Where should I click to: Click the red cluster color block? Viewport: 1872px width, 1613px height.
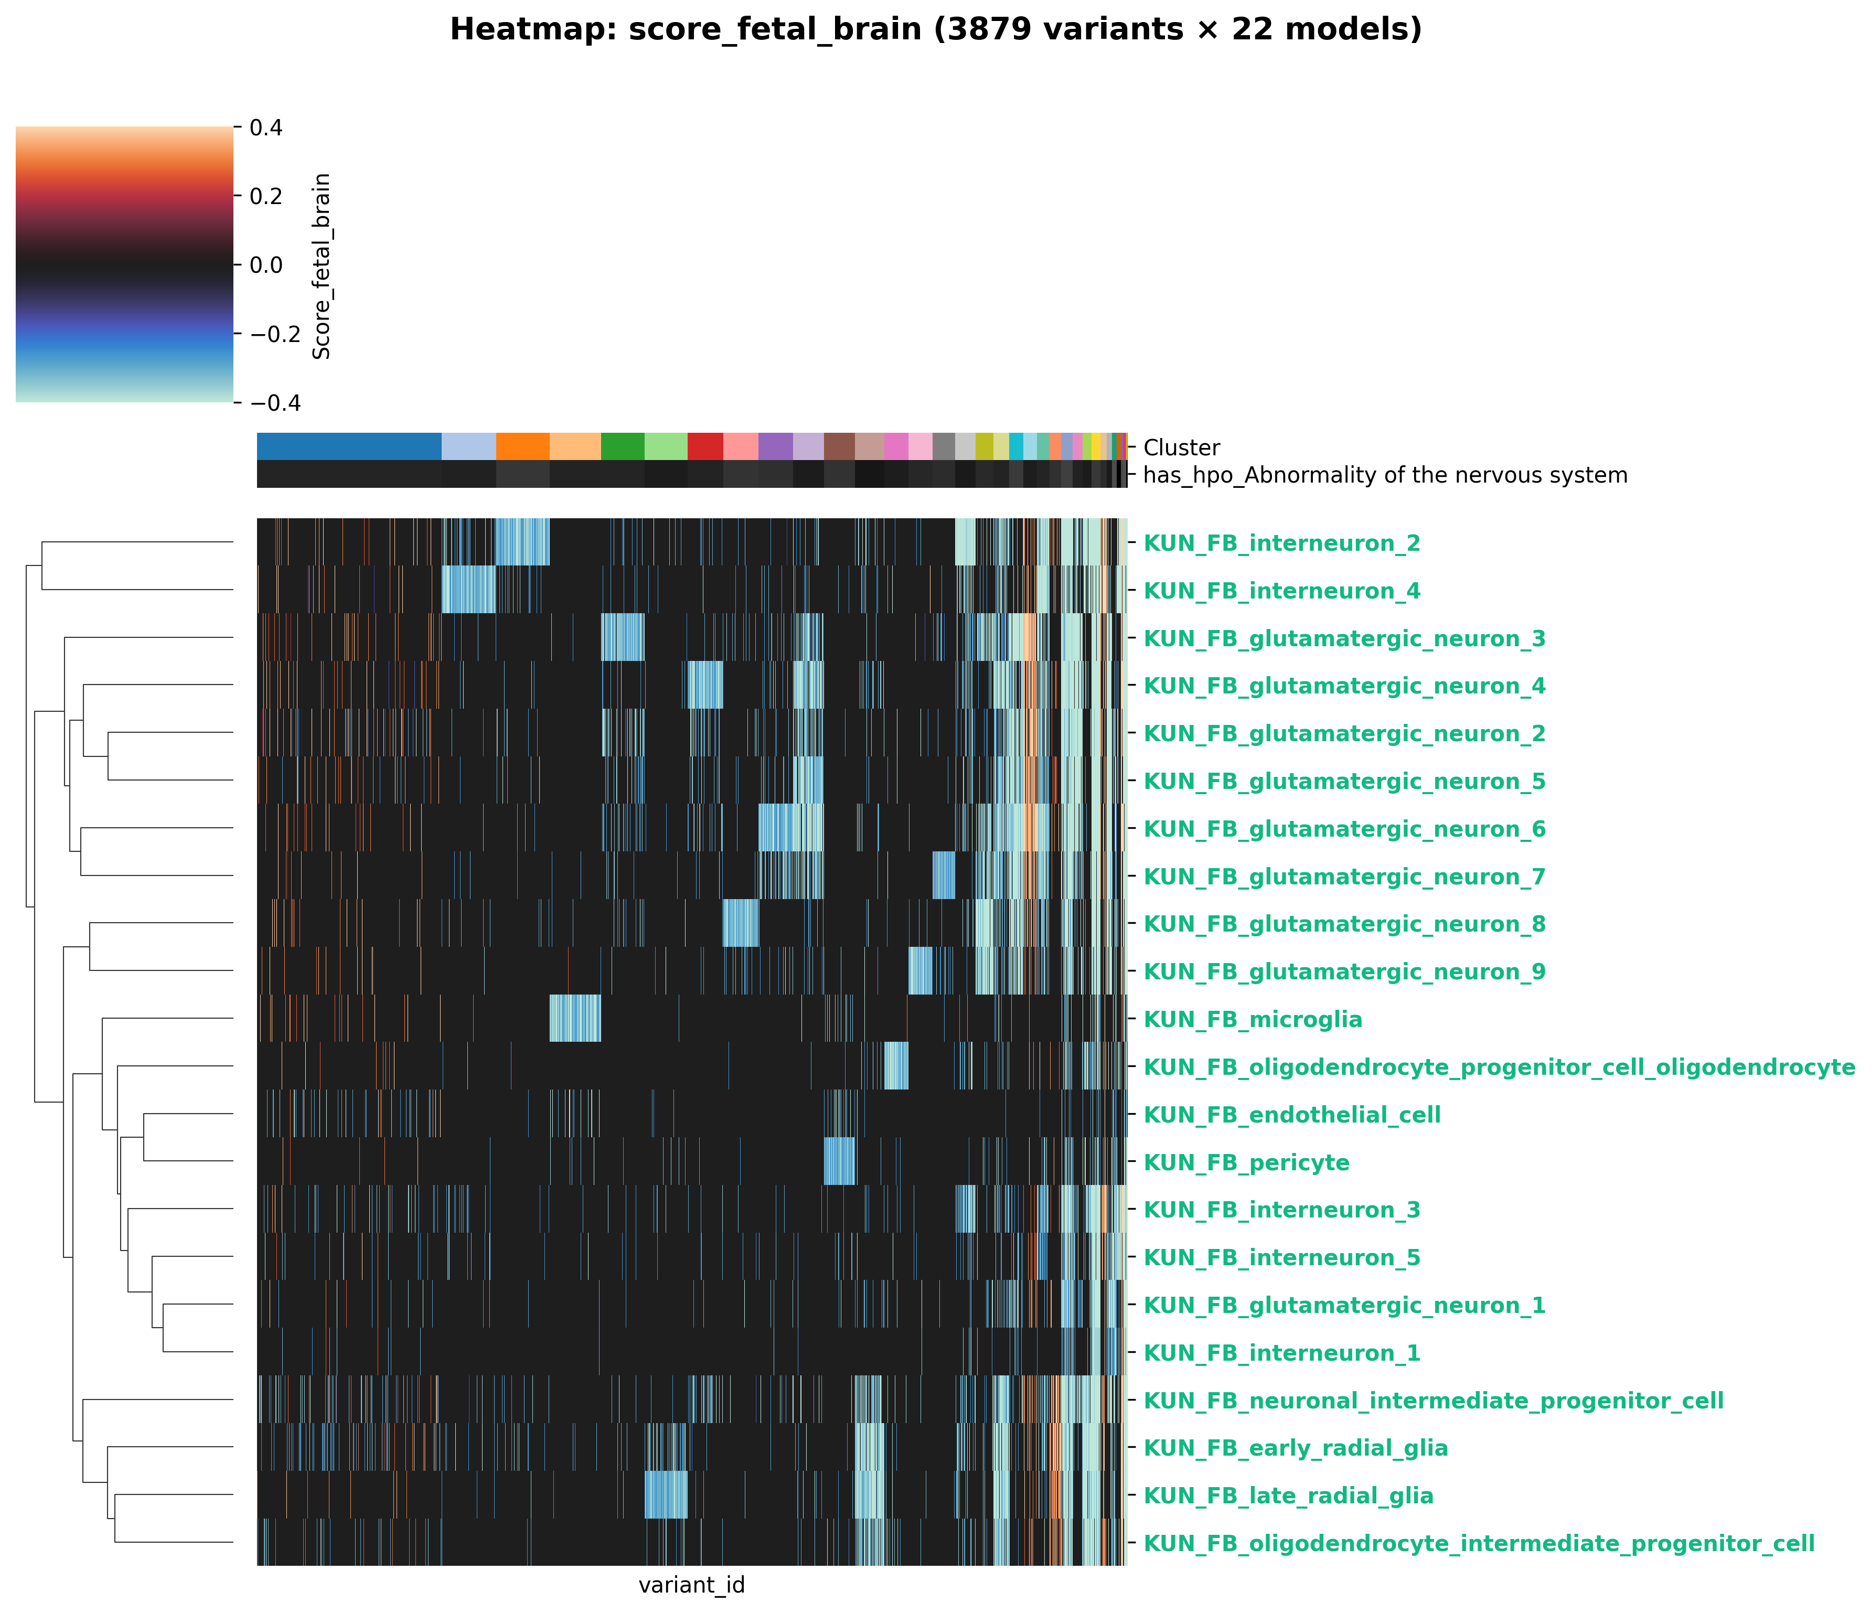click(705, 446)
